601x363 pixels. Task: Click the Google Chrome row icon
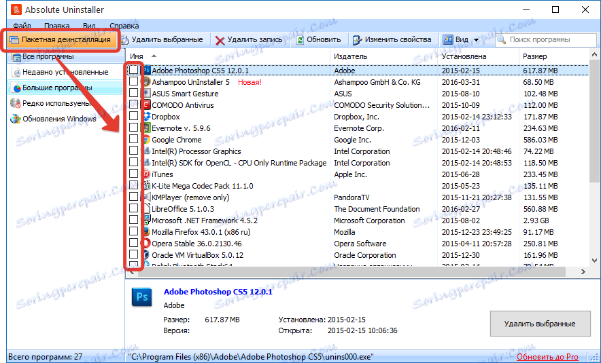coord(147,140)
